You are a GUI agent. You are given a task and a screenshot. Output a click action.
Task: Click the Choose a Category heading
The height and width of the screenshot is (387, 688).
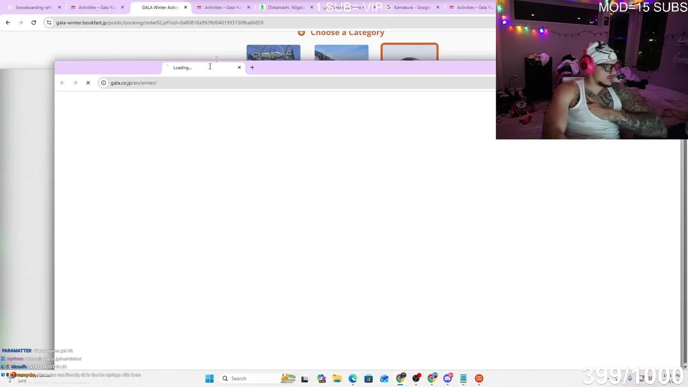coord(347,33)
